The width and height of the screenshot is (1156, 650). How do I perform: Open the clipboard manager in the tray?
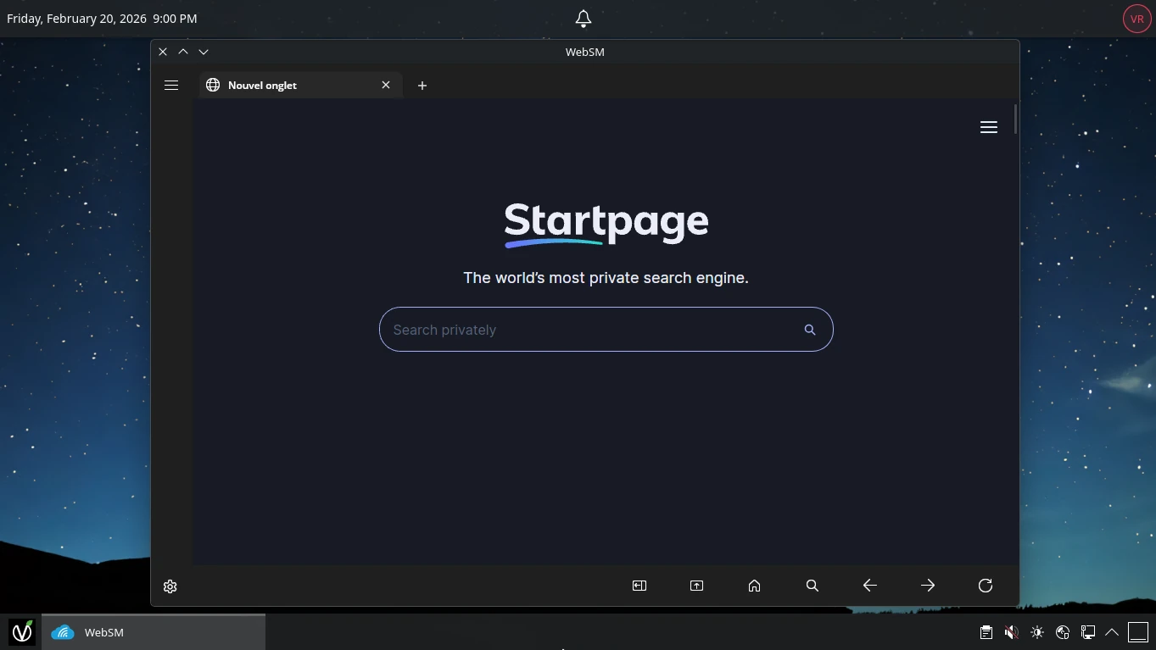coord(986,632)
